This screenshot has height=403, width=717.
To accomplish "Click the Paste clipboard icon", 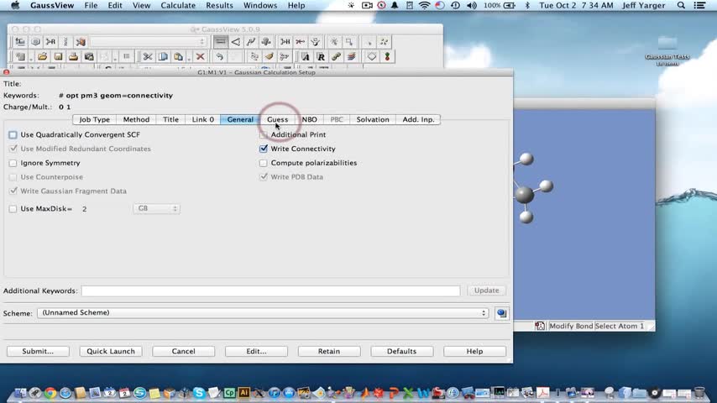I will tap(178, 57).
